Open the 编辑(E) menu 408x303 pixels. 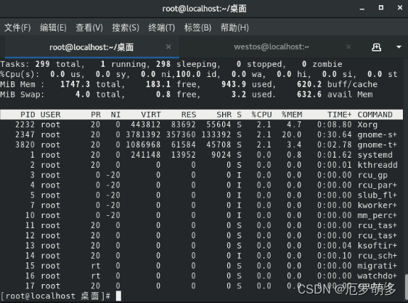coord(53,28)
